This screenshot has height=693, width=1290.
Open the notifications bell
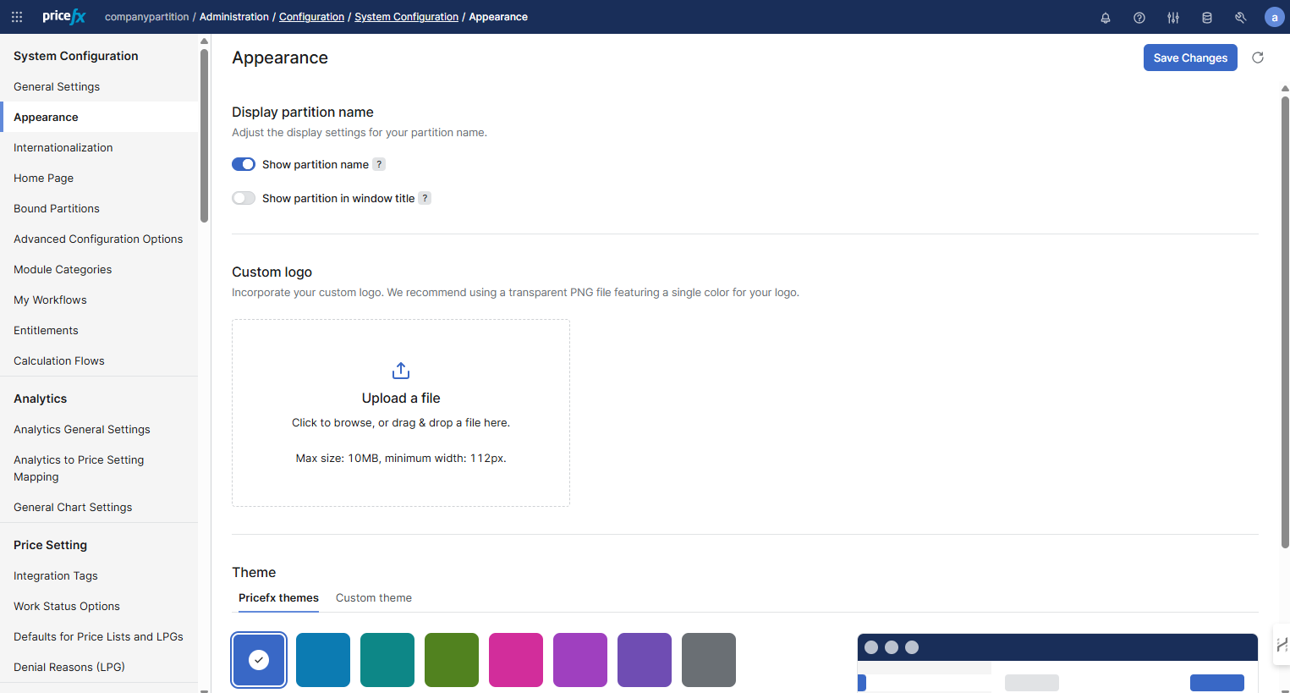pos(1105,18)
